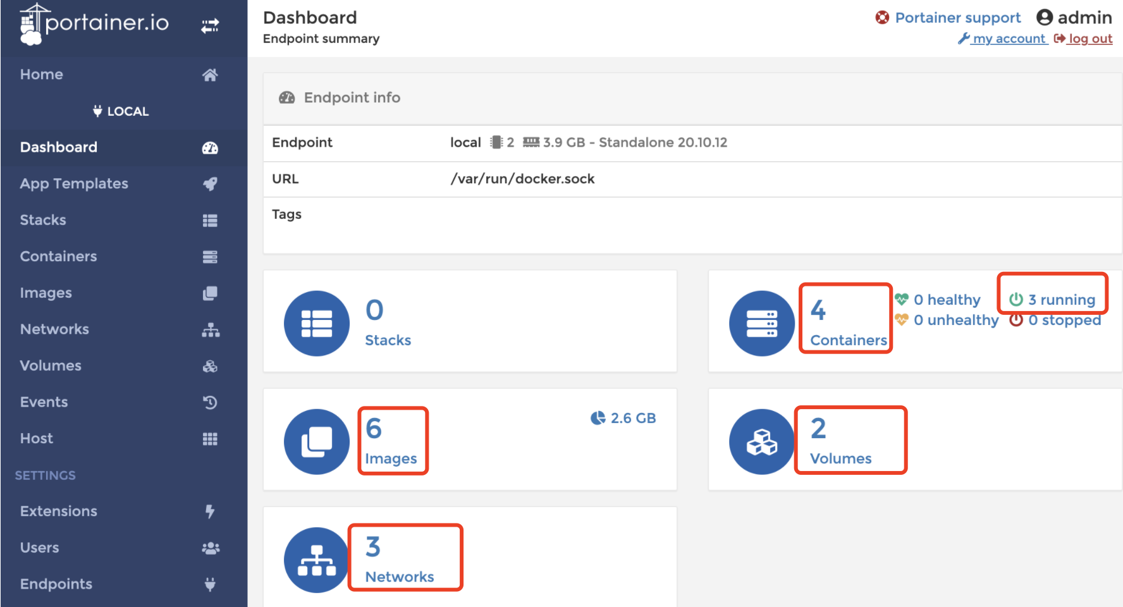Viewport: 1123px width, 607px height.
Task: Click the Home house icon in sidebar
Action: click(210, 75)
